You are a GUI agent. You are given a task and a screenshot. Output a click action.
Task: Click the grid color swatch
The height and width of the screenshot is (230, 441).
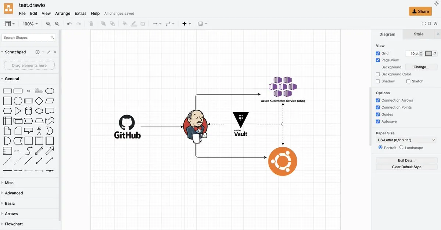click(429, 53)
